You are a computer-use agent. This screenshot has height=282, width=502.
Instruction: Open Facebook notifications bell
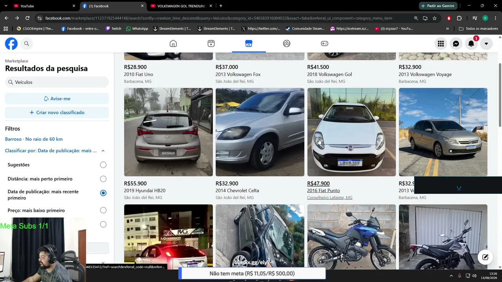tap(471, 43)
